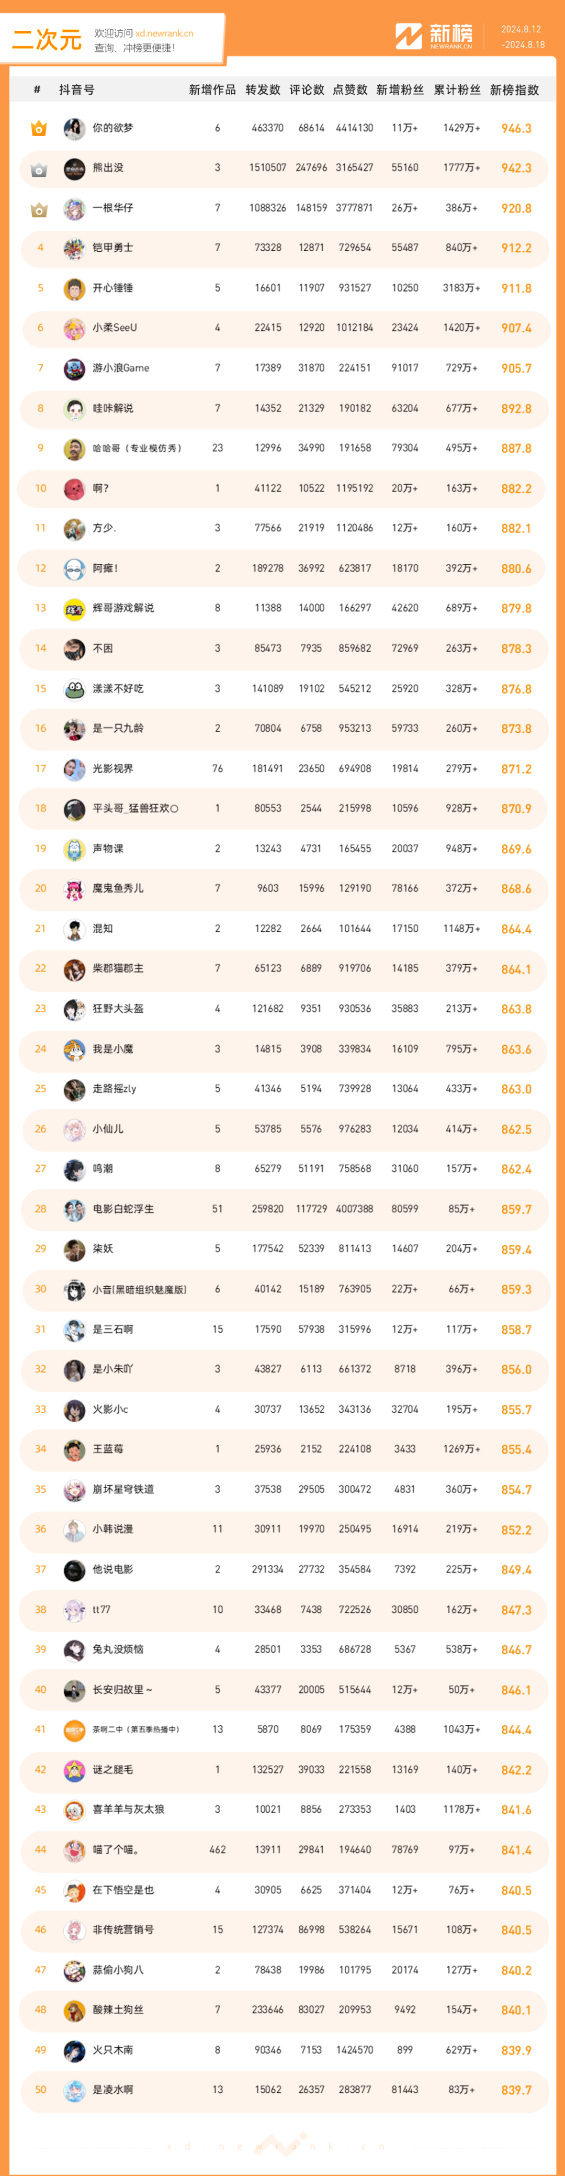Click 漾漾不好吃 frog avatar

point(74,688)
